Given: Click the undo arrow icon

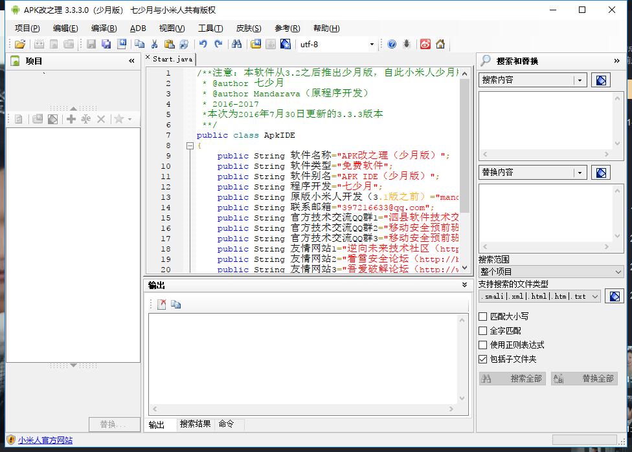Looking at the screenshot, I should [203, 44].
